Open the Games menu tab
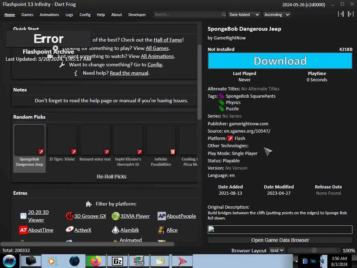This screenshot has height=268, width=357. (x=27, y=15)
